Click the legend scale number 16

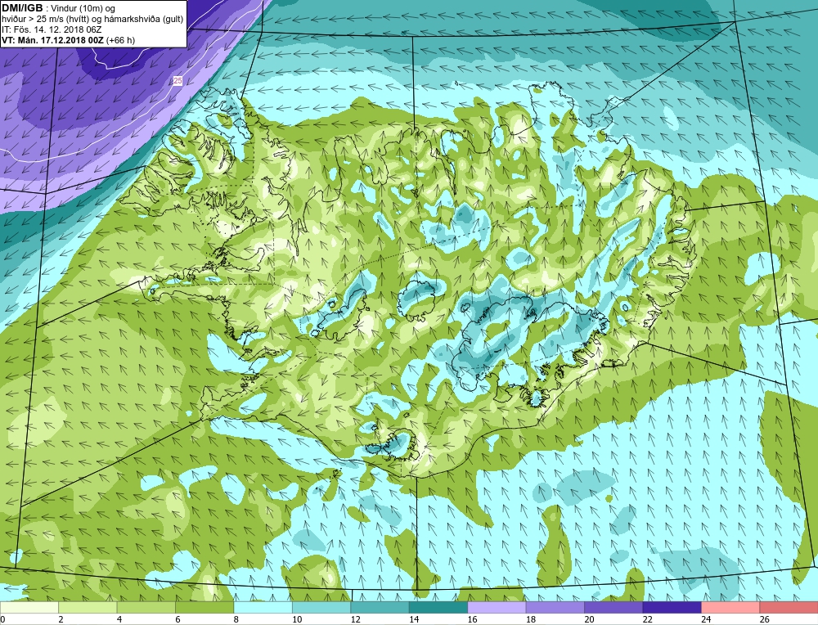pos(473,619)
